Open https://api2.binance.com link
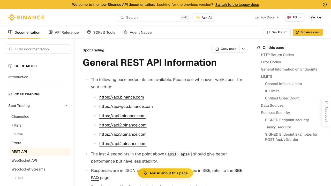The height and width of the screenshot is (186, 331). click(x=123, y=125)
